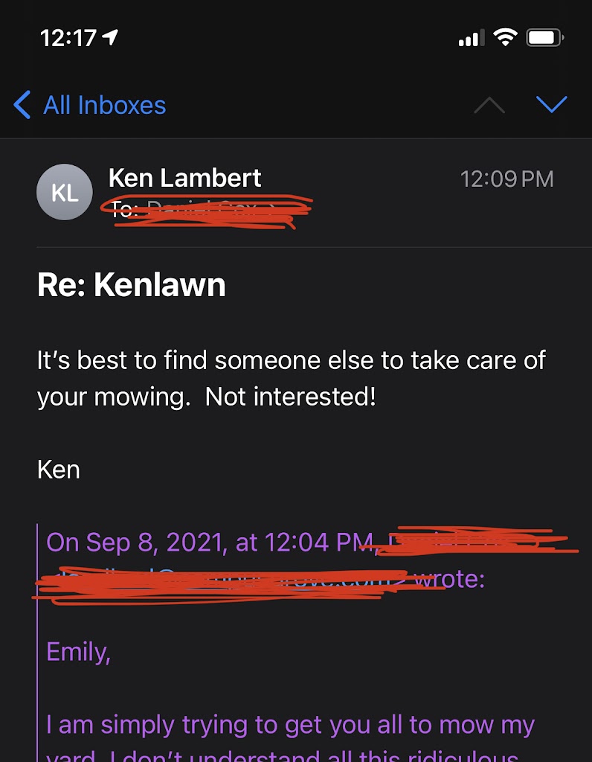Screen dimensions: 592x762
Task: Tap the redacted email address in quote header
Action: coord(223,579)
